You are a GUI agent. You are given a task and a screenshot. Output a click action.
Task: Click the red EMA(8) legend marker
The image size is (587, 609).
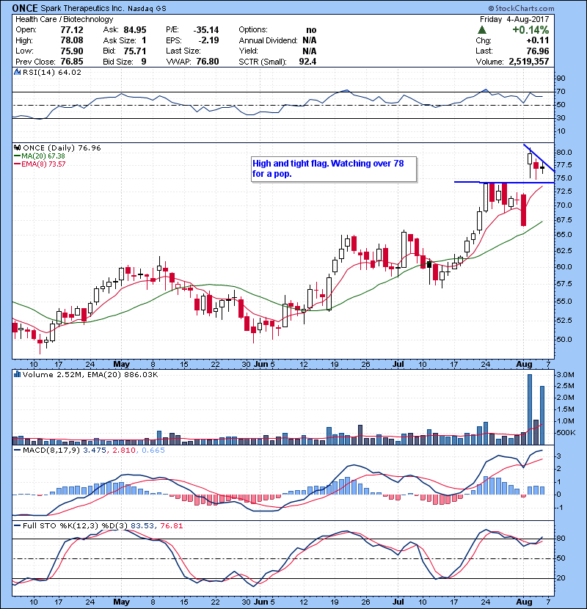[17, 164]
